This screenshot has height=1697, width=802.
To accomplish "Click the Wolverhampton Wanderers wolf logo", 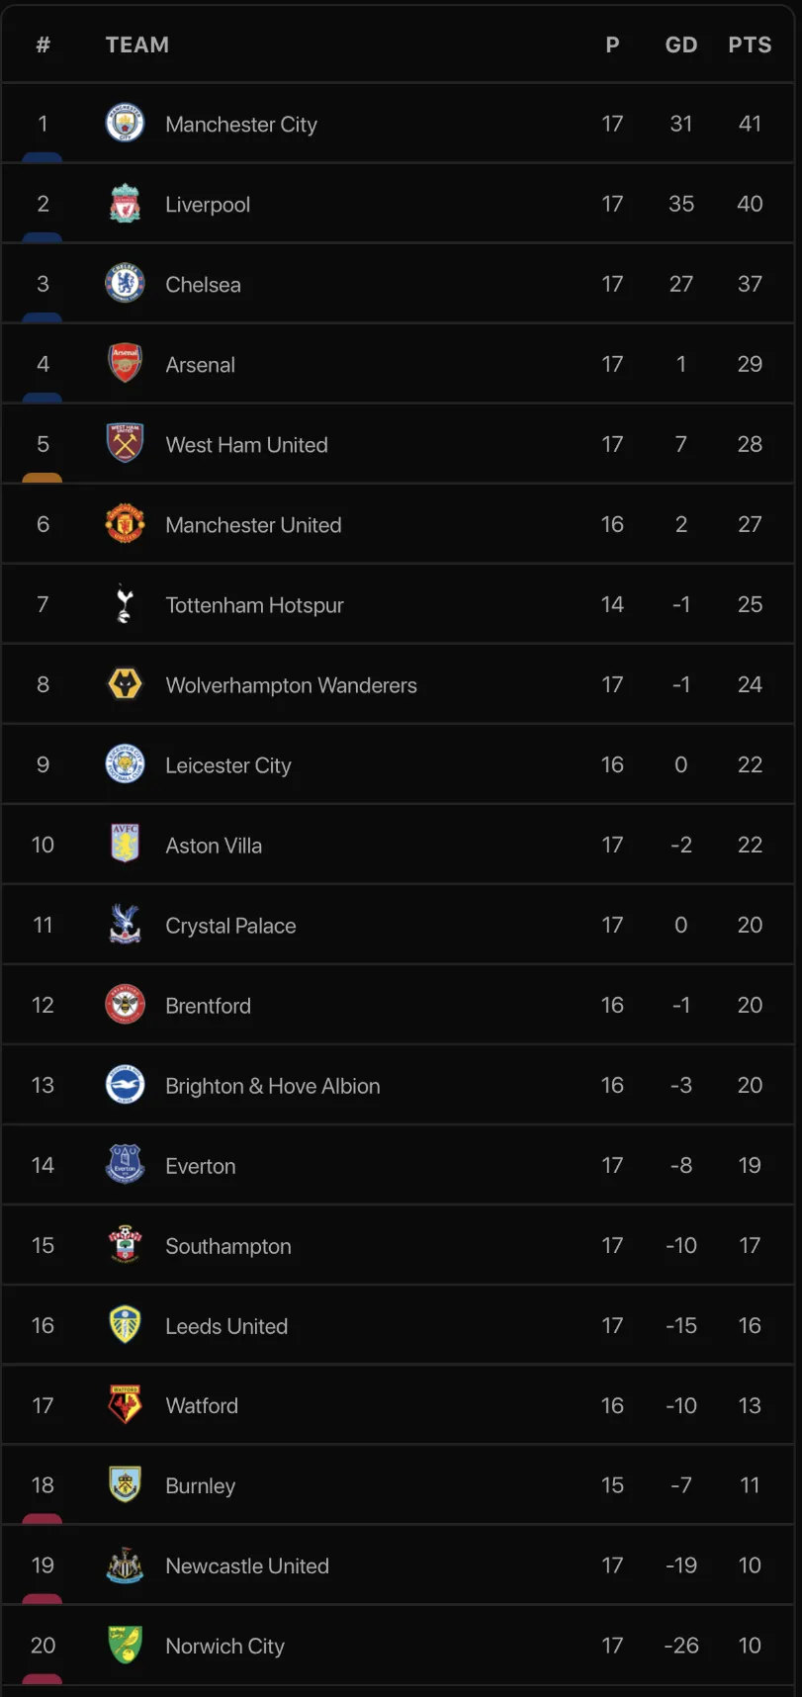I will tap(125, 684).
